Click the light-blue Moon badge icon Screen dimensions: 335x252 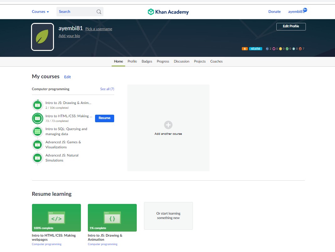click(x=294, y=49)
